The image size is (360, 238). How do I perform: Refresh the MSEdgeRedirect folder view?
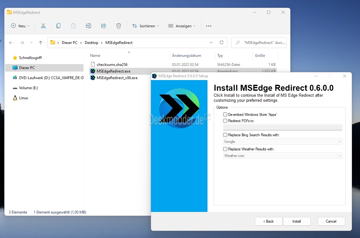point(222,42)
